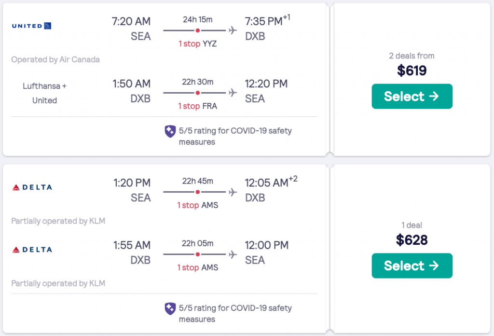494x336 pixels.
Task: Click the "1 stop FRA" layover label
Action: [x=198, y=106]
